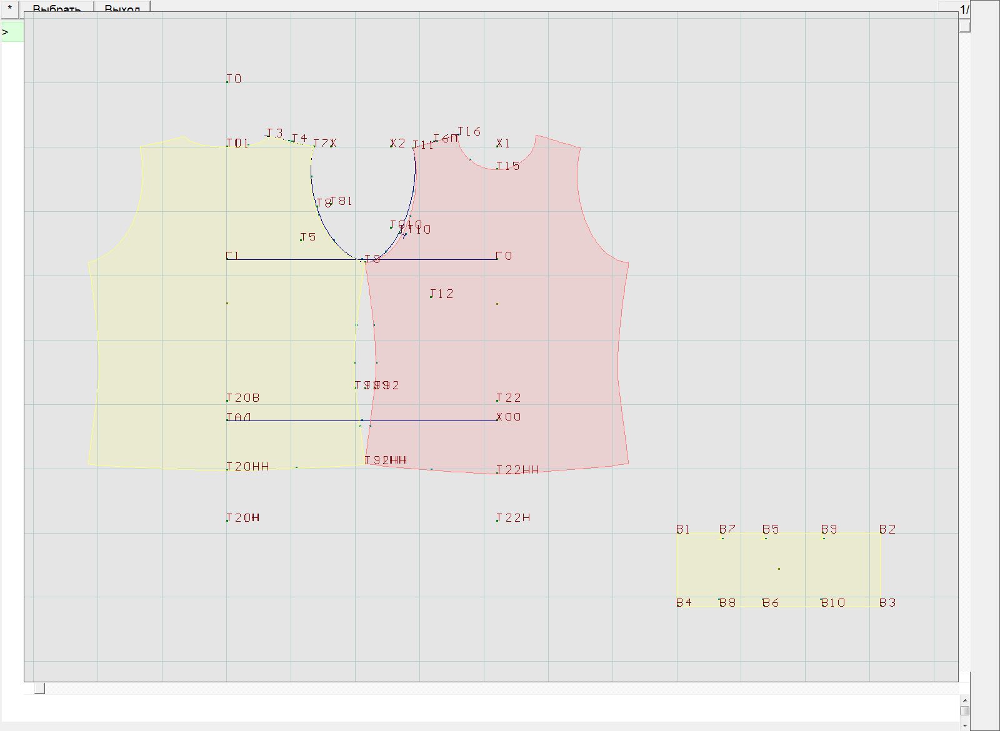Click construction point T0 at the top

tap(227, 81)
